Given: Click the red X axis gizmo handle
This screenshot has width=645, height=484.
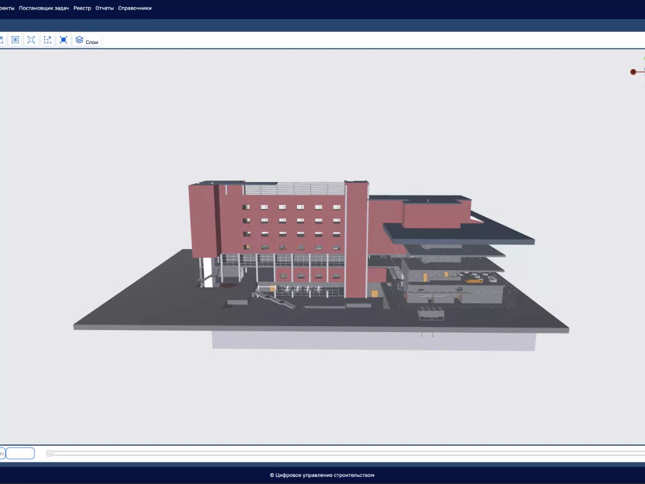Looking at the screenshot, I should [634, 72].
